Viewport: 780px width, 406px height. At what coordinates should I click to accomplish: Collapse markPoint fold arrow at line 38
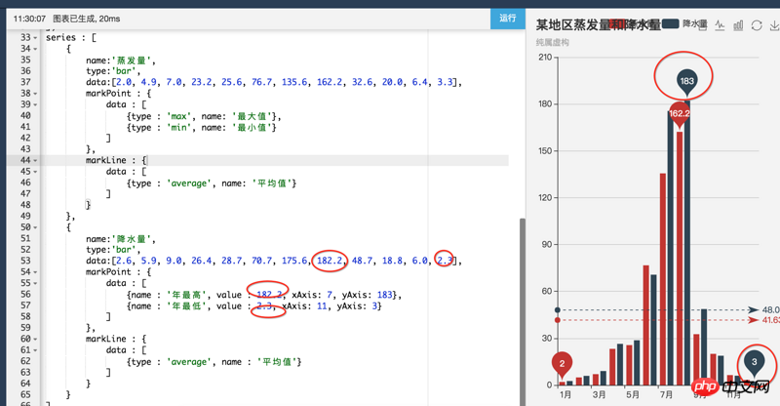(35, 94)
